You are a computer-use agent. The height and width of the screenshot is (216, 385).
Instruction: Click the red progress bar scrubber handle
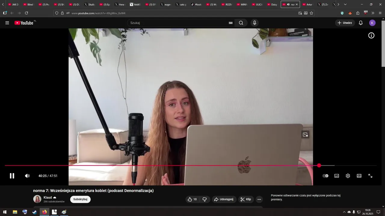319,165
